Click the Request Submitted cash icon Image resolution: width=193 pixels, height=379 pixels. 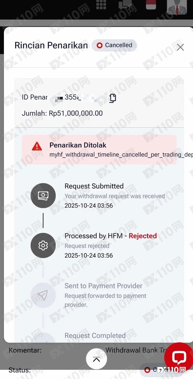[43, 195]
